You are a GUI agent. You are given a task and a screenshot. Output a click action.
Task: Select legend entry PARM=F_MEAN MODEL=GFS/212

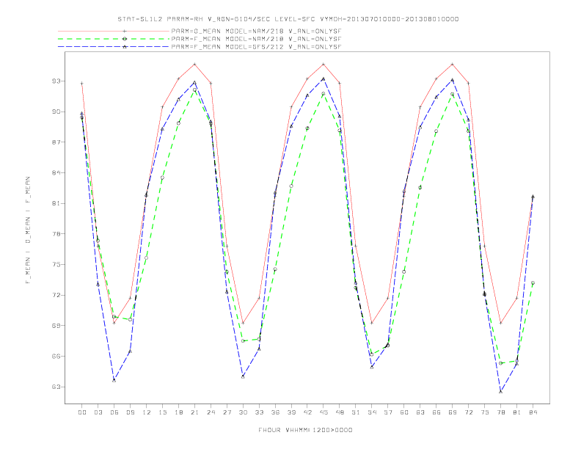tap(256, 47)
